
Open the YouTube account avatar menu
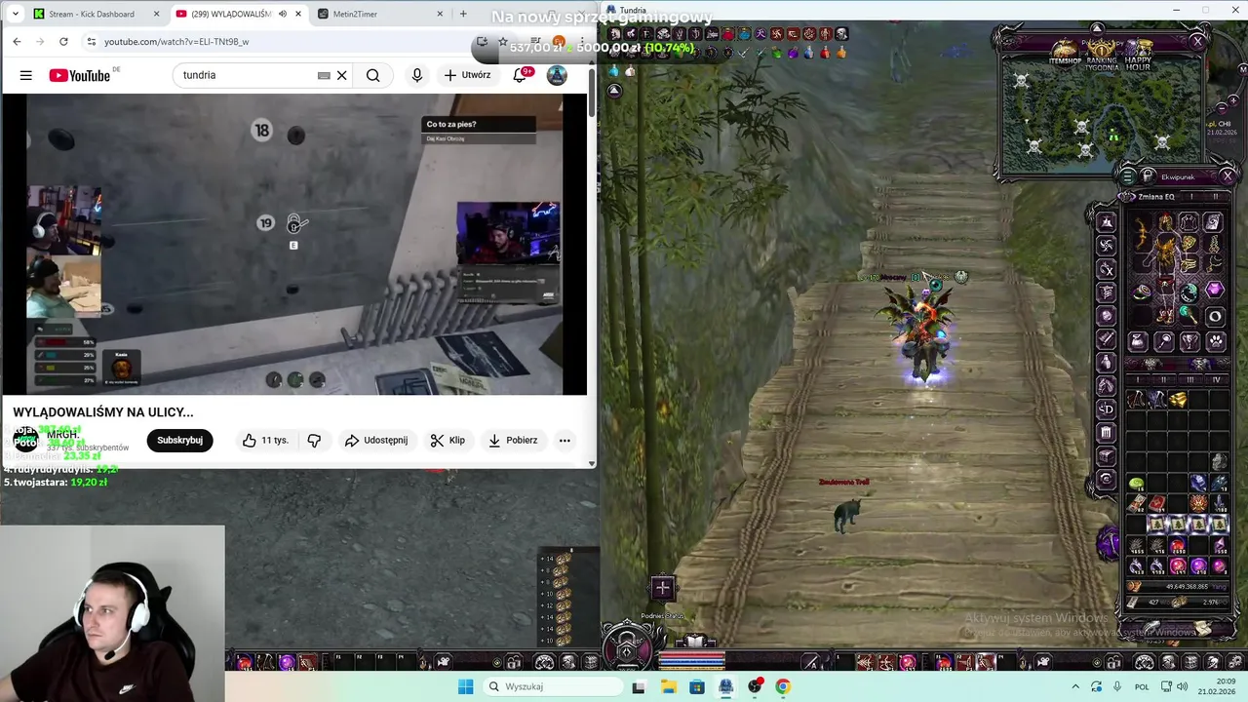(557, 75)
